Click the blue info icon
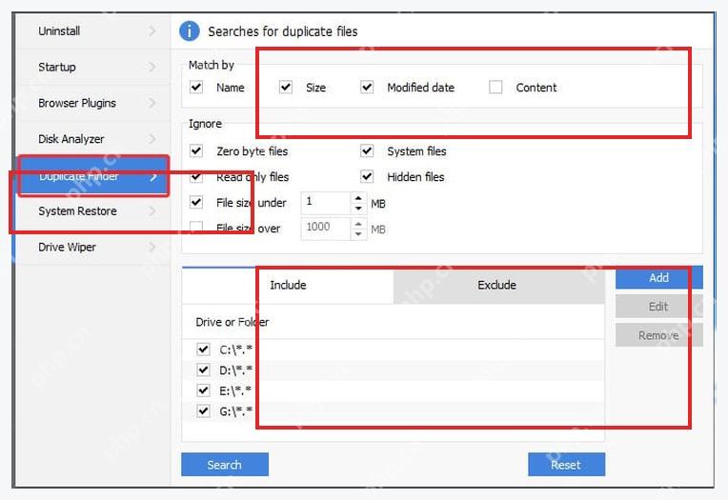 (x=190, y=31)
